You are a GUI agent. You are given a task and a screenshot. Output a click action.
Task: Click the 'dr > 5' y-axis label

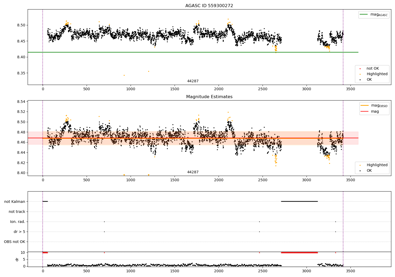pos(19,232)
